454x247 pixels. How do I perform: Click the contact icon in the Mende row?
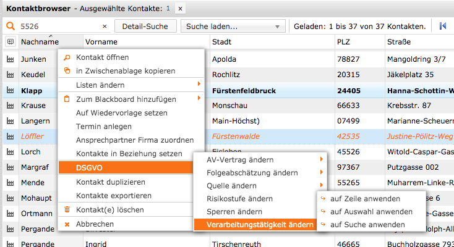tap(10, 183)
